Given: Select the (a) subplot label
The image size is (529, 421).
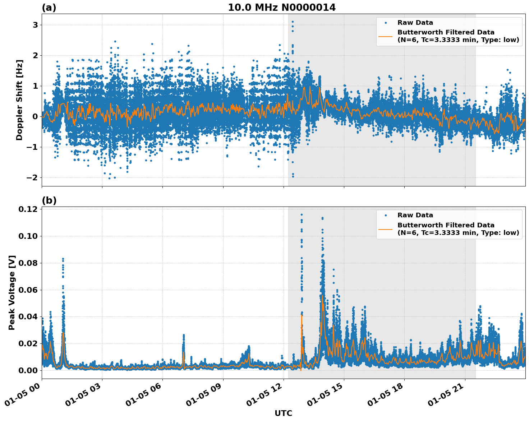Looking at the screenshot, I should (49, 7).
